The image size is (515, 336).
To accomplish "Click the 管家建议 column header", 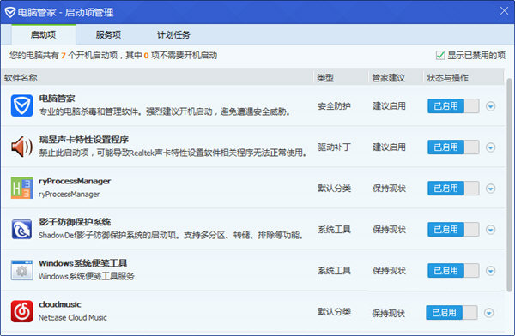I will point(388,78).
